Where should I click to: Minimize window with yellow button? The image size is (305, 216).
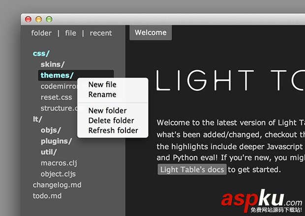[39, 19]
